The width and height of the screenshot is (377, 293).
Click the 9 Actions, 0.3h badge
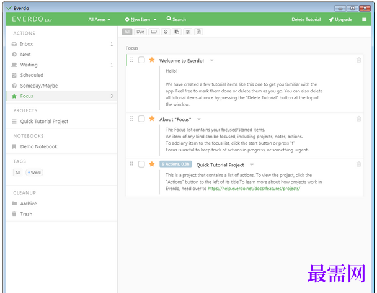pos(175,165)
